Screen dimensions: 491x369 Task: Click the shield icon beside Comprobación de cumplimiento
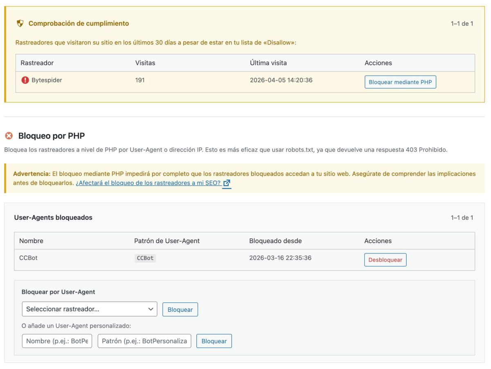point(20,23)
